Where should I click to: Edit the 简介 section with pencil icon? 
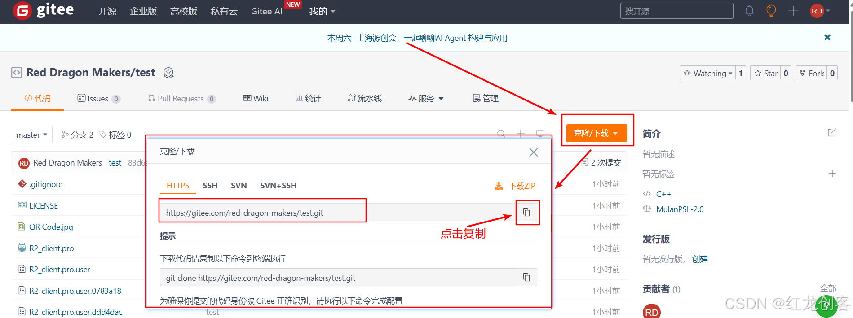coord(832,133)
